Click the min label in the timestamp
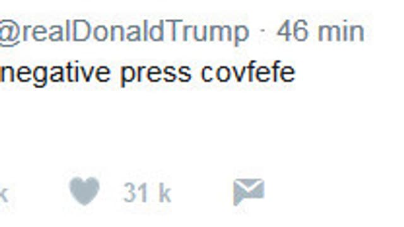The height and width of the screenshot is (227, 404). pos(341,32)
